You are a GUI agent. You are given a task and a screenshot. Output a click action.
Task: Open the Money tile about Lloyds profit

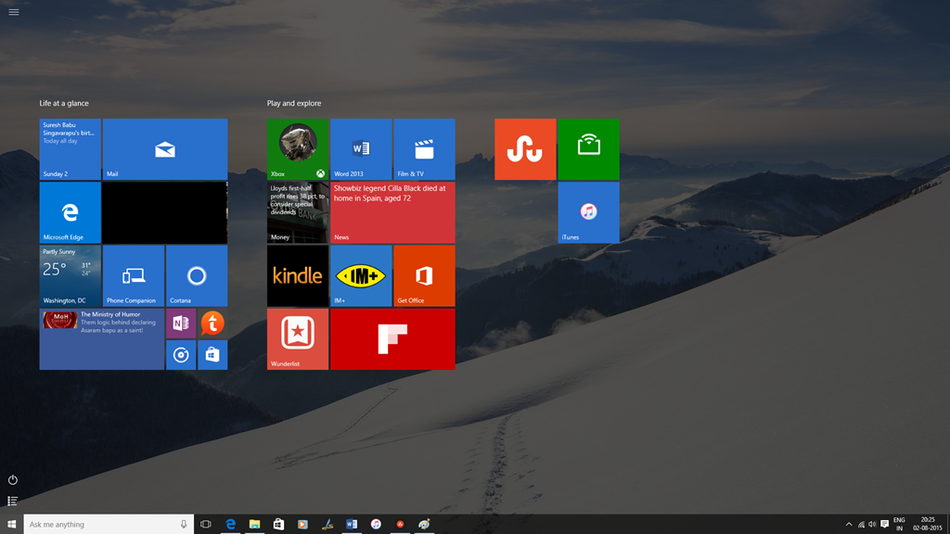tap(298, 212)
